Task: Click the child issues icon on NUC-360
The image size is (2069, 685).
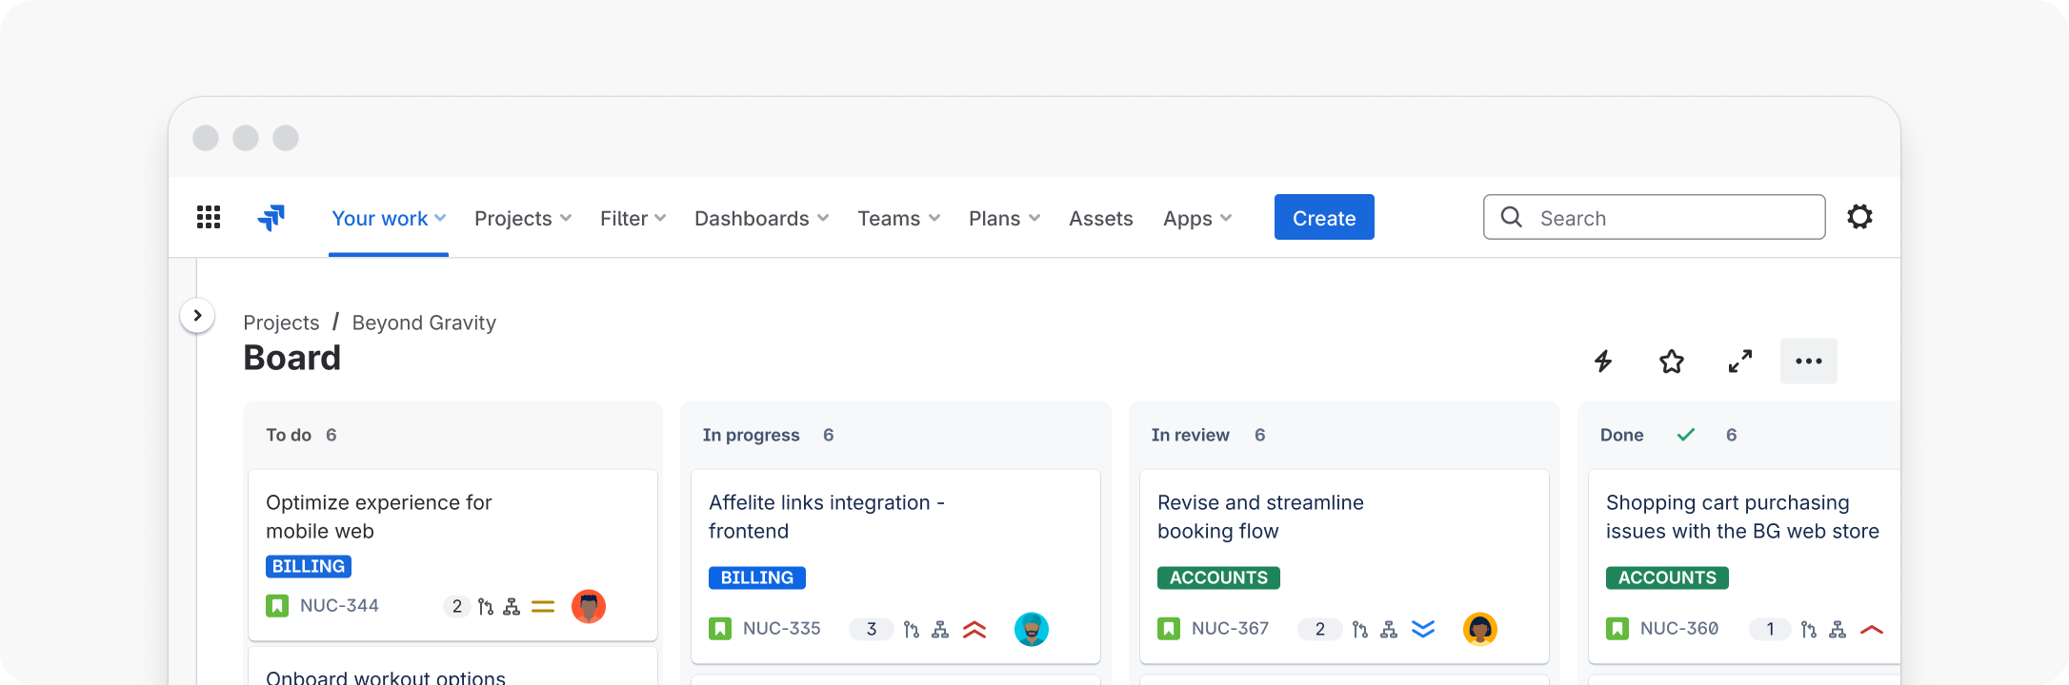Action: tap(1838, 630)
